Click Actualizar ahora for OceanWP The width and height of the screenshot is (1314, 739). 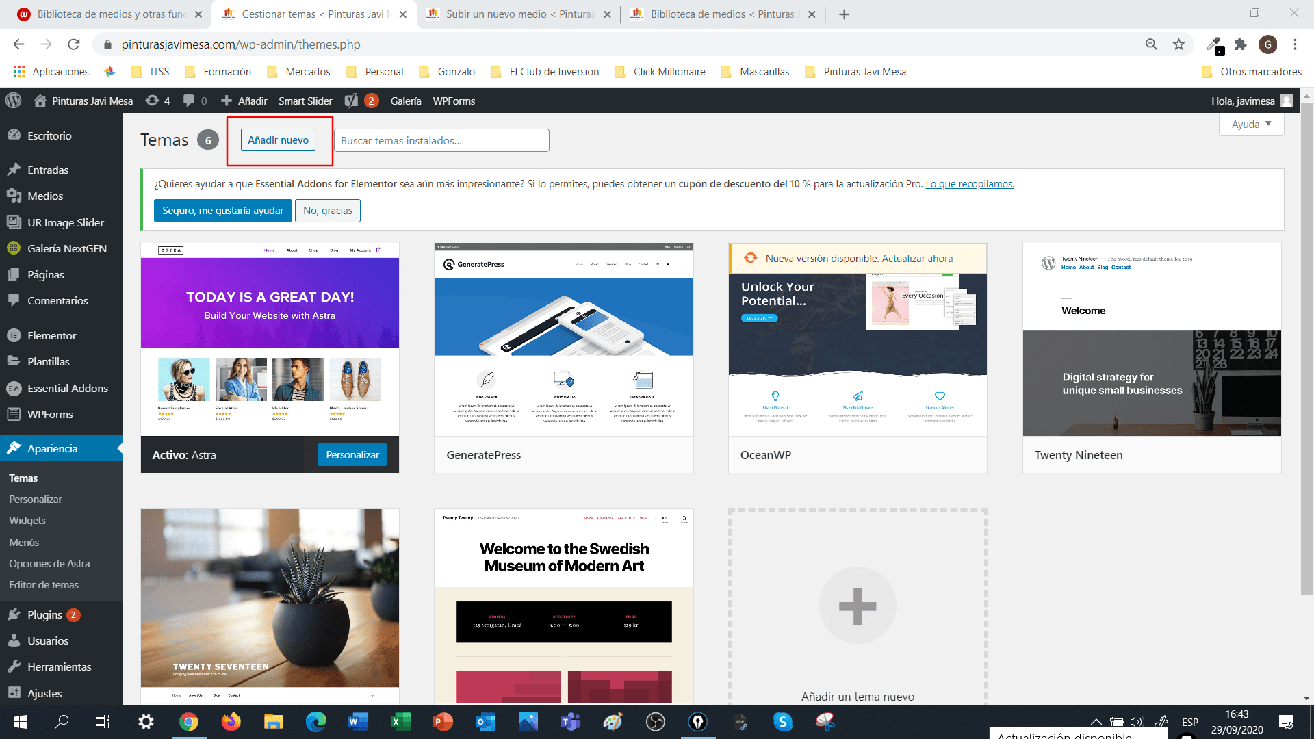tap(917, 258)
